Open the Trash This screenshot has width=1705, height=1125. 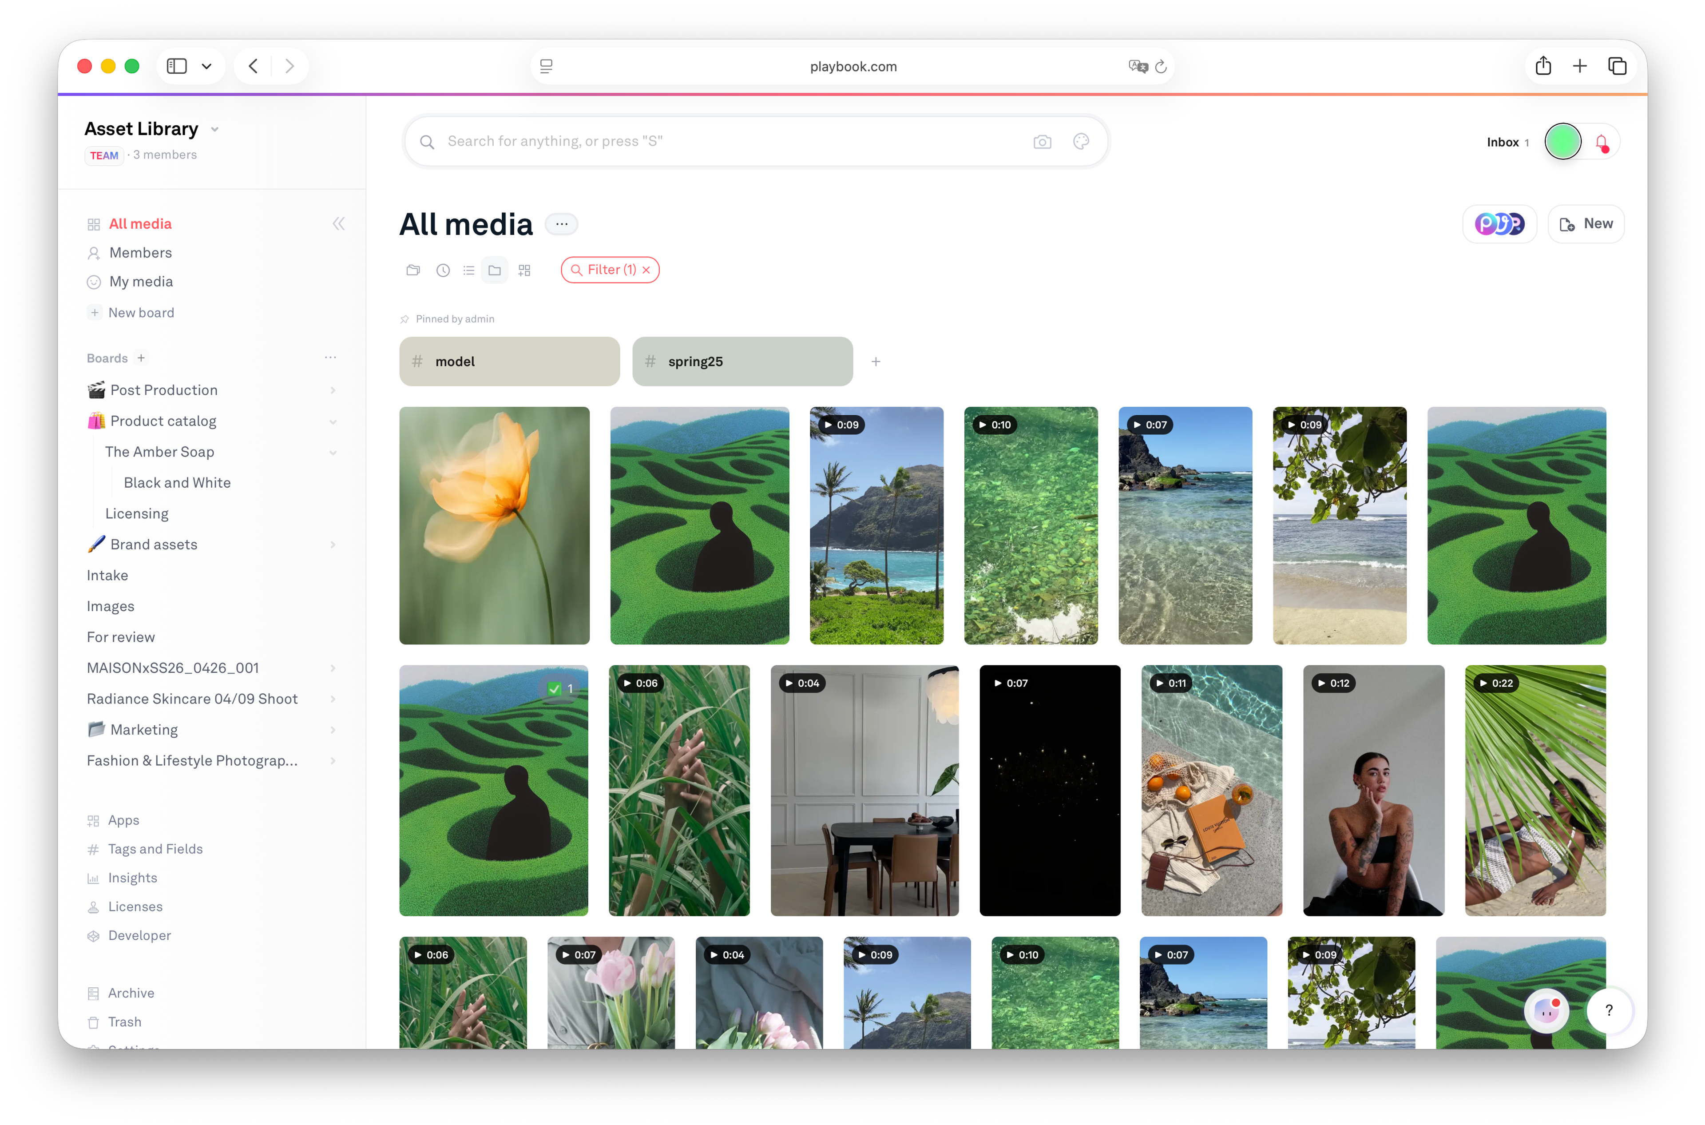124,1022
